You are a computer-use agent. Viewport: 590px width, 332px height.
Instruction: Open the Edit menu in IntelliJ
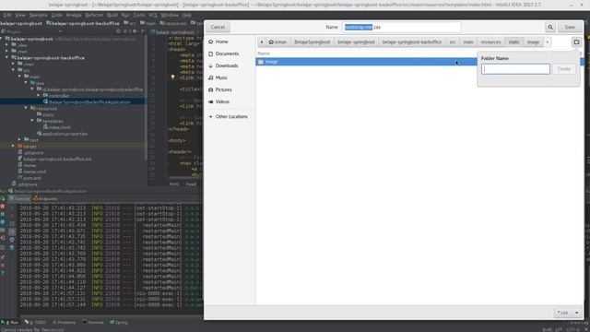click(7, 15)
